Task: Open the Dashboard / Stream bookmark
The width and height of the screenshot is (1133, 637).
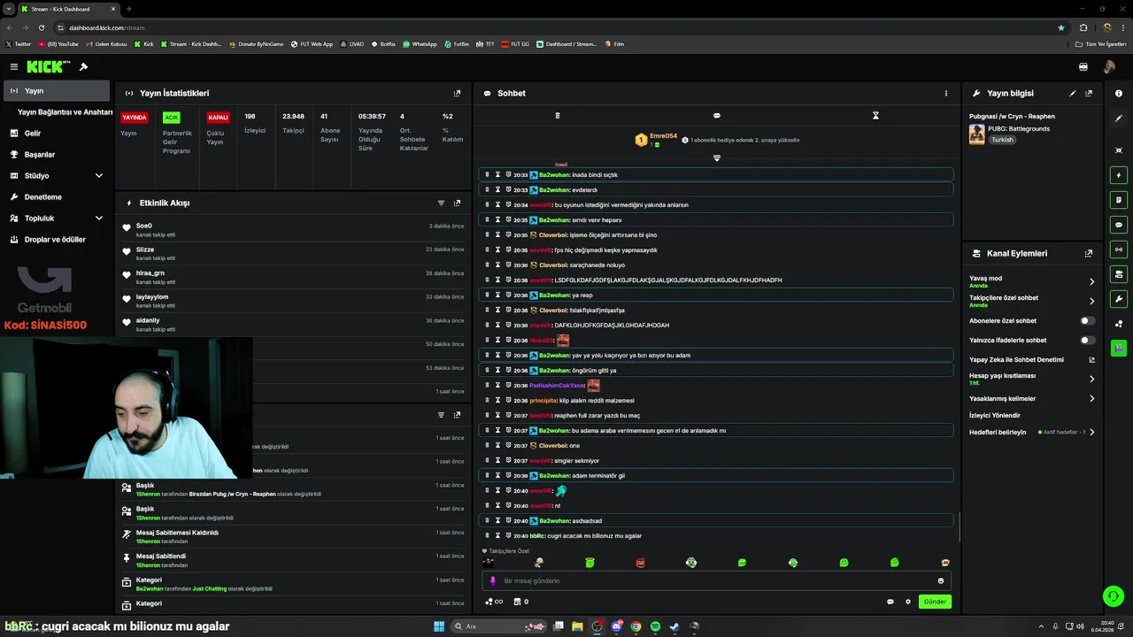Action: pyautogui.click(x=566, y=43)
